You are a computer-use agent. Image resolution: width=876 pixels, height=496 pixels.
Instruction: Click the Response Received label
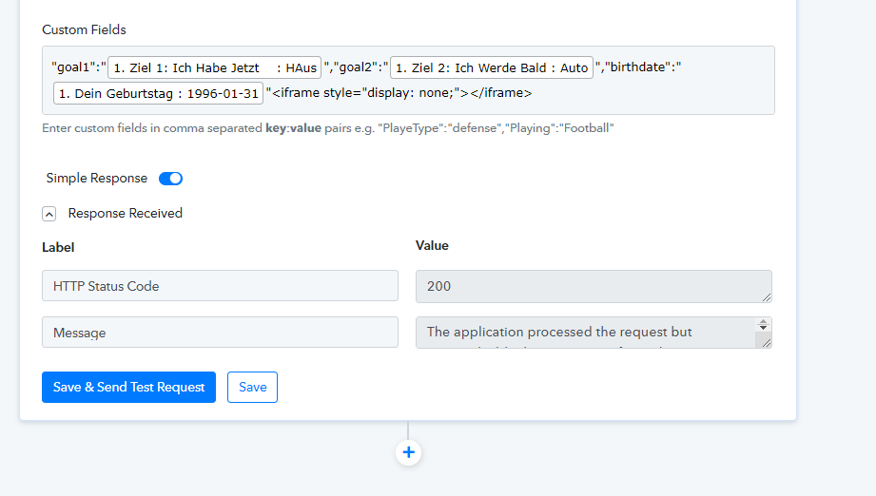(126, 213)
